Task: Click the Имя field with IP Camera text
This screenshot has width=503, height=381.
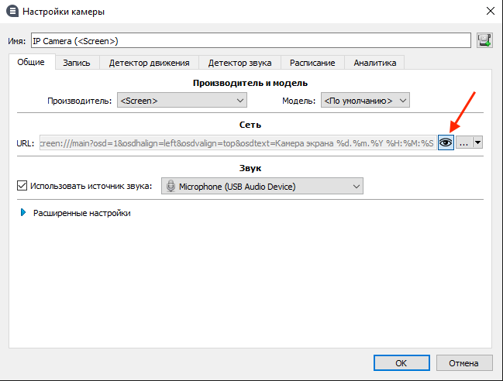Action: click(250, 40)
